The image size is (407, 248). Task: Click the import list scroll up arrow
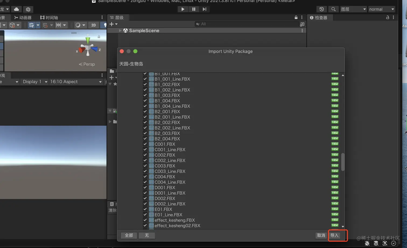tap(343, 75)
